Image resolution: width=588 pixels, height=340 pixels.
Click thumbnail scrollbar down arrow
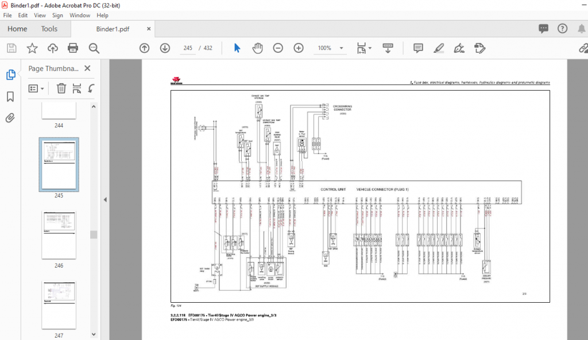point(94,334)
